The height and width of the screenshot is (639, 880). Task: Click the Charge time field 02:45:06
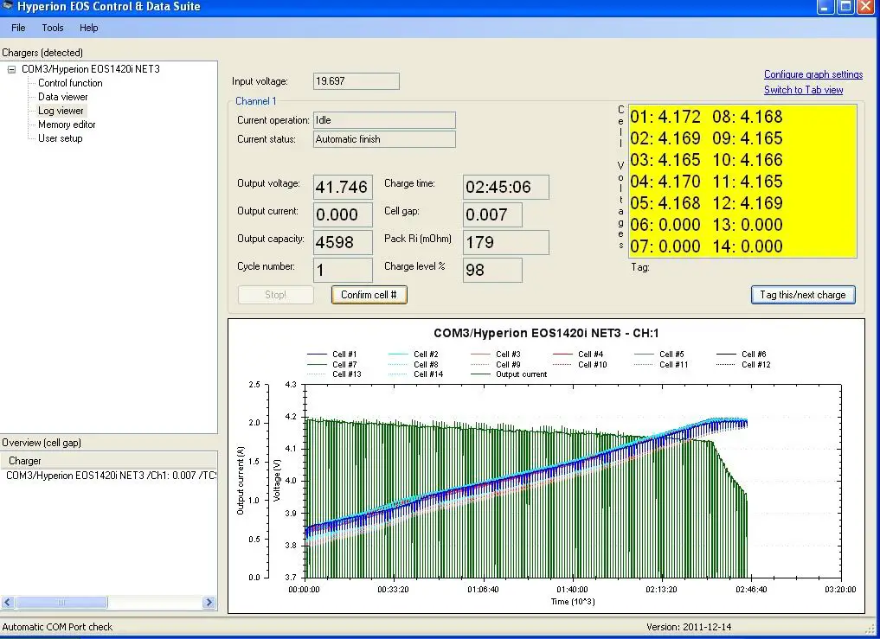pyautogui.click(x=506, y=187)
